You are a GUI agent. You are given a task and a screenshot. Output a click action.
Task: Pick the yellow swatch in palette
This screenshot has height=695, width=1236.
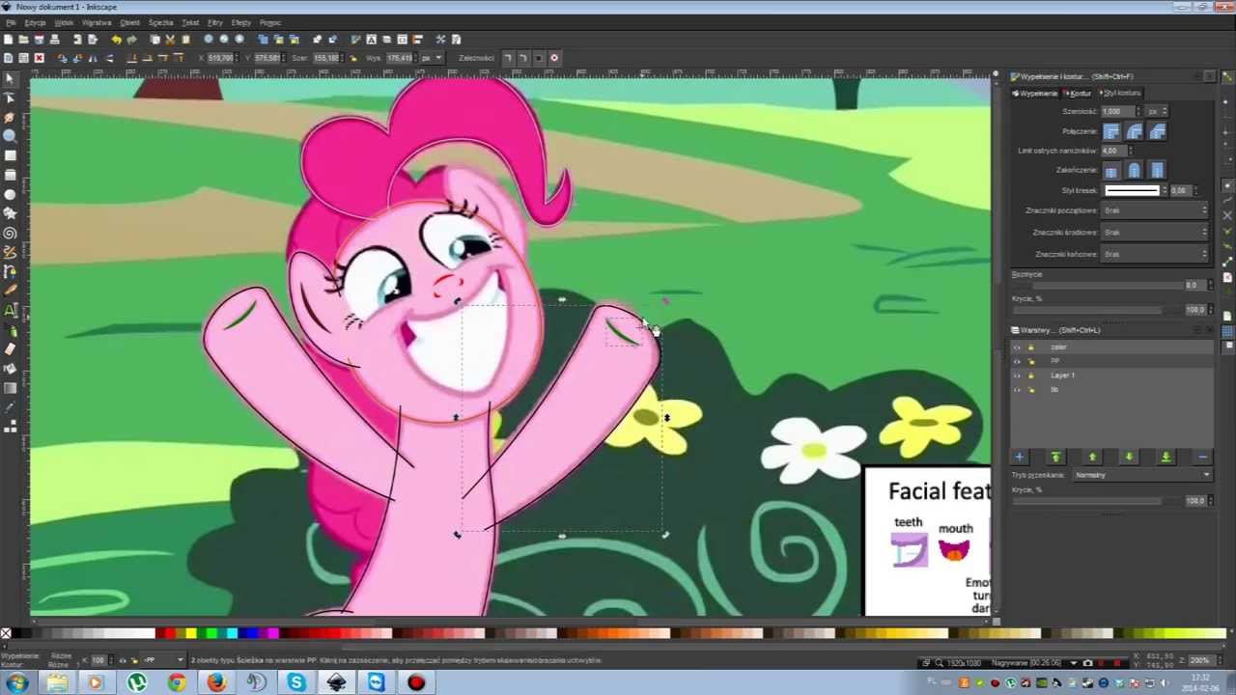coord(190,633)
